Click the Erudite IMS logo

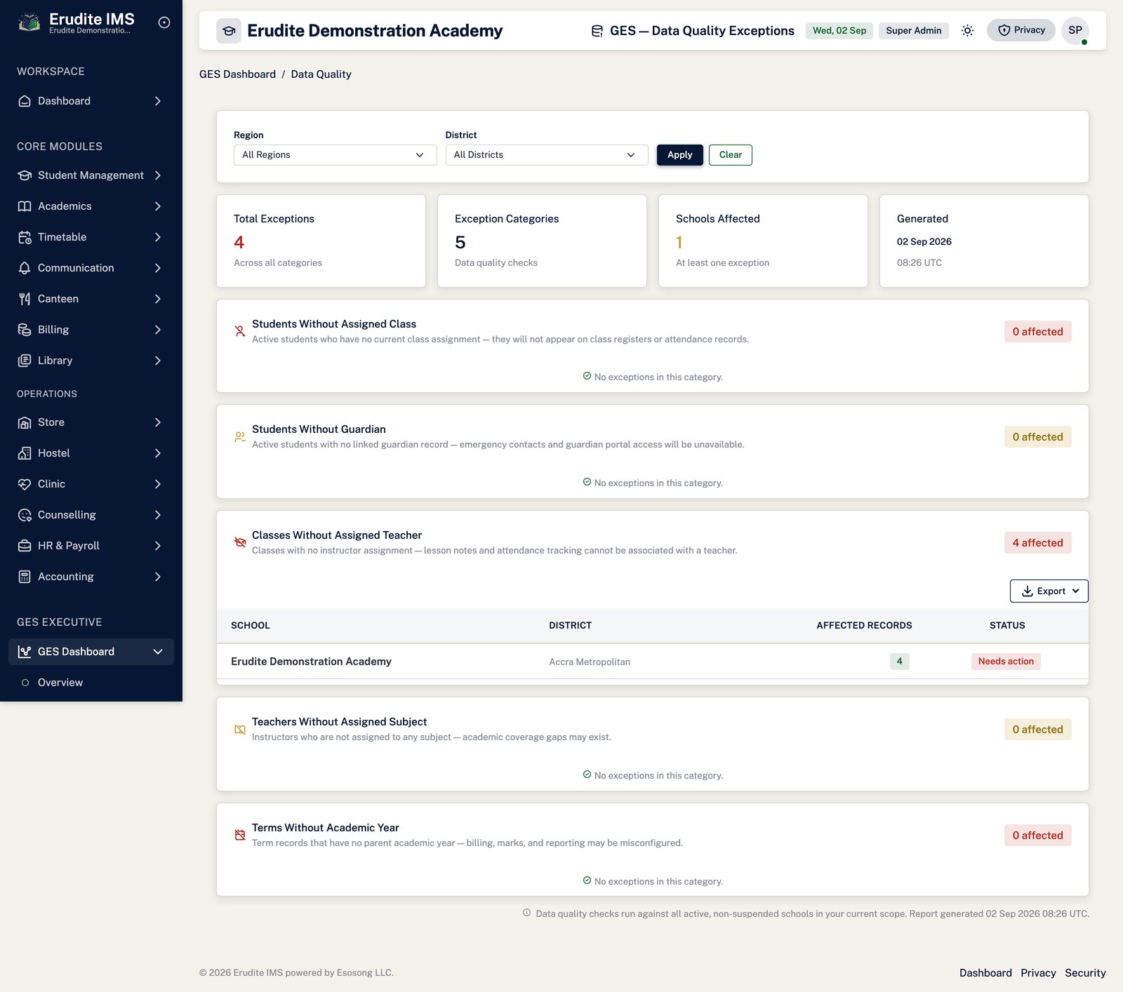pos(29,22)
